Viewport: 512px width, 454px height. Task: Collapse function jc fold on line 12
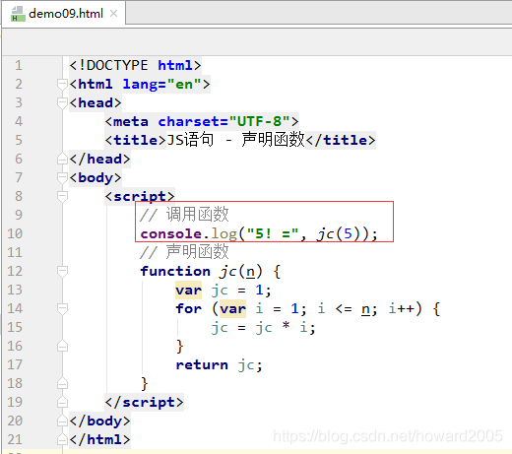[62, 271]
